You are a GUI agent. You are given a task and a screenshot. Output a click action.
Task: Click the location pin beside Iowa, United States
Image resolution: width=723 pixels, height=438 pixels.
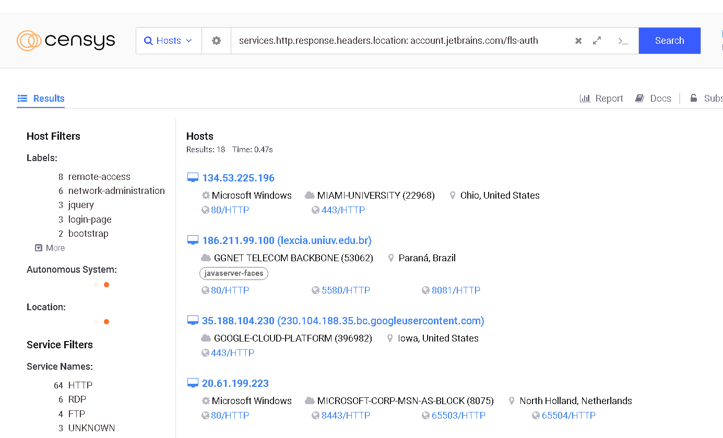390,338
